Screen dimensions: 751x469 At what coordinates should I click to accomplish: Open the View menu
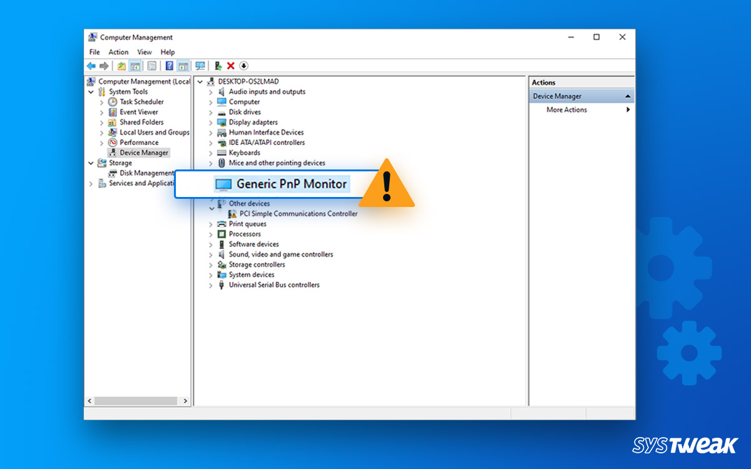point(145,52)
